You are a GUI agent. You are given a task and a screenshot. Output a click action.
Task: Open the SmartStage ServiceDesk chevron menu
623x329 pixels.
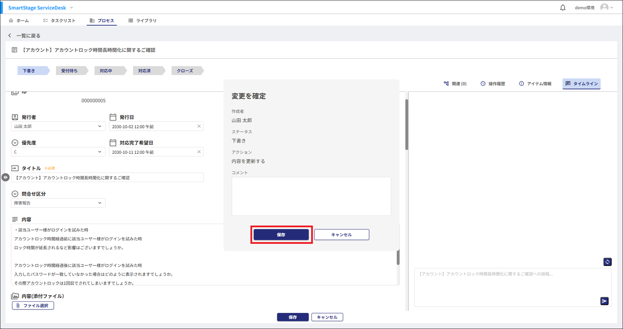point(71,7)
